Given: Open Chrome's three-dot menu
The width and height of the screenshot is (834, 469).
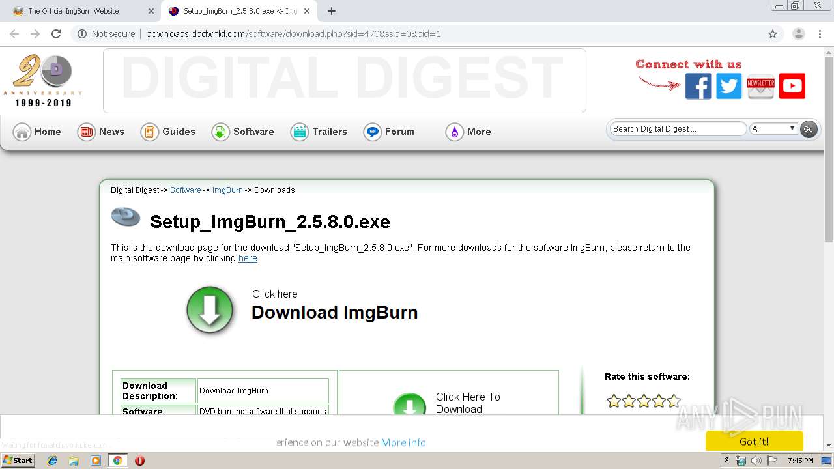Looking at the screenshot, I should [821, 34].
